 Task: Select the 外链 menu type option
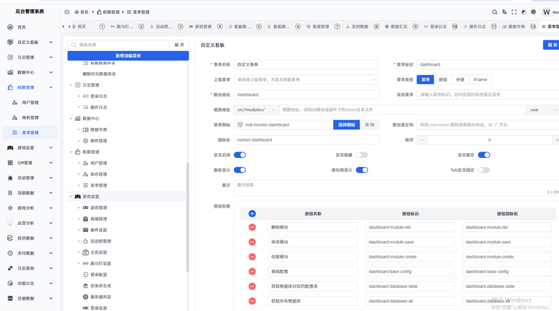pos(460,80)
